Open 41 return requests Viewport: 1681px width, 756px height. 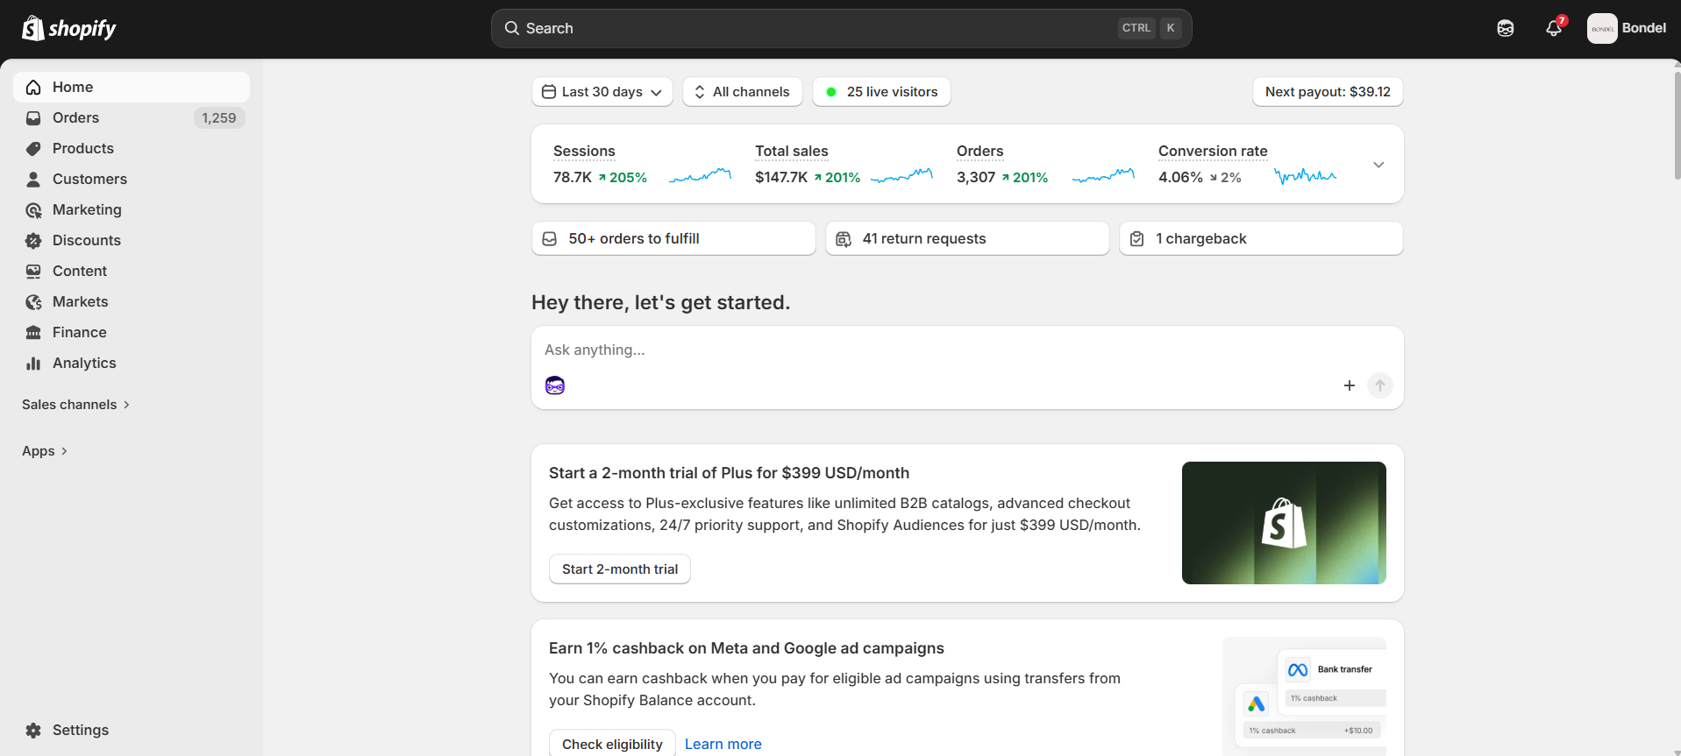[x=967, y=239]
